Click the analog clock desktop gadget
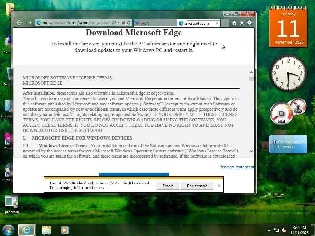This screenshot has height=236, width=315. coord(288,73)
